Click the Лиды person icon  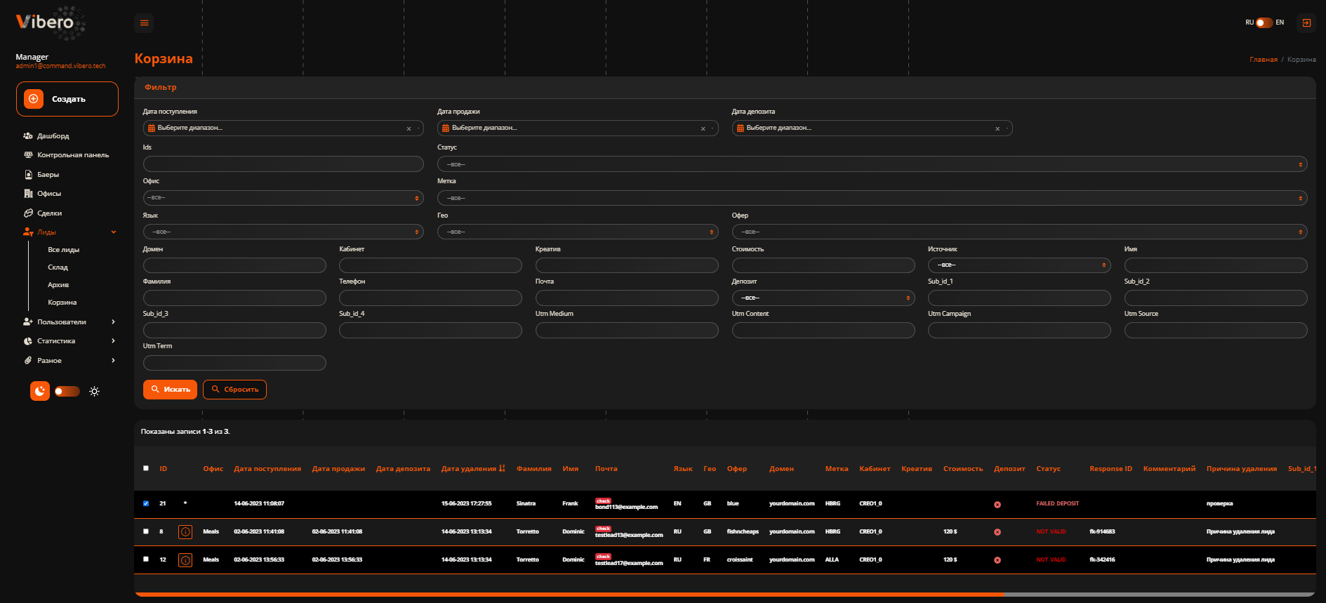click(28, 232)
